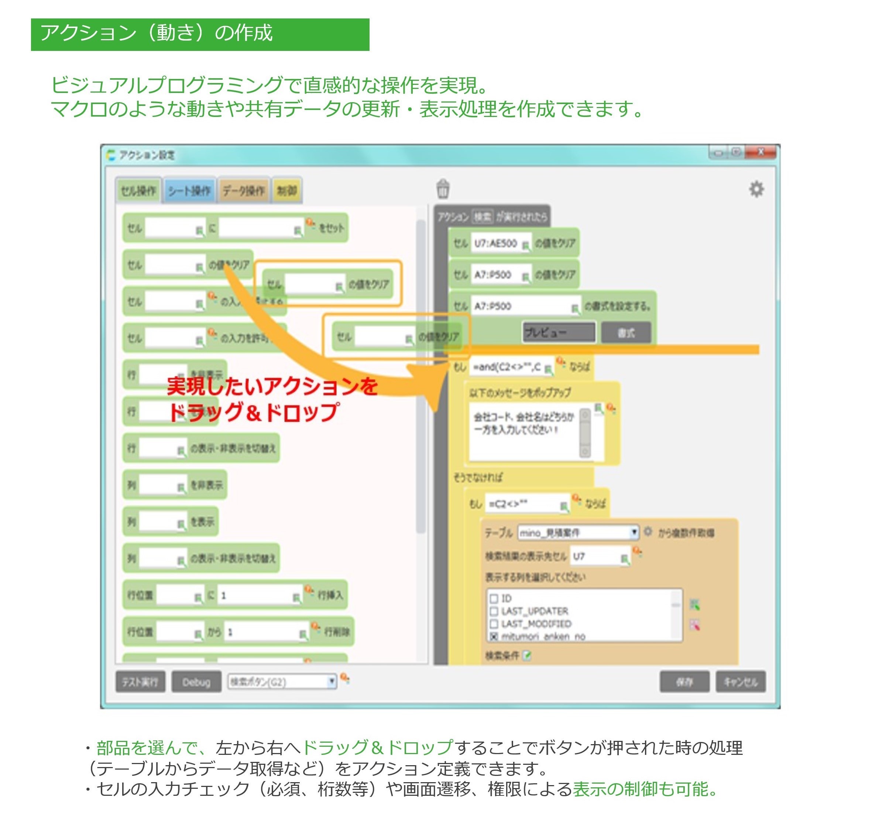Image resolution: width=872 pixels, height=822 pixels.
Task: Open the 検索ボタン(G2) dropdown
Action: point(282,682)
